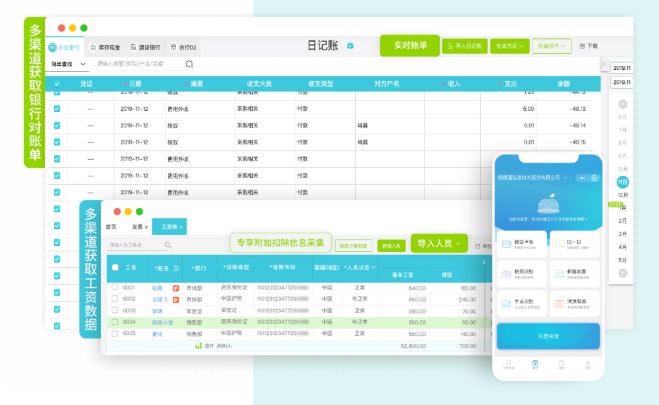Open the 简单查找 search mode dropdown

tap(69, 64)
